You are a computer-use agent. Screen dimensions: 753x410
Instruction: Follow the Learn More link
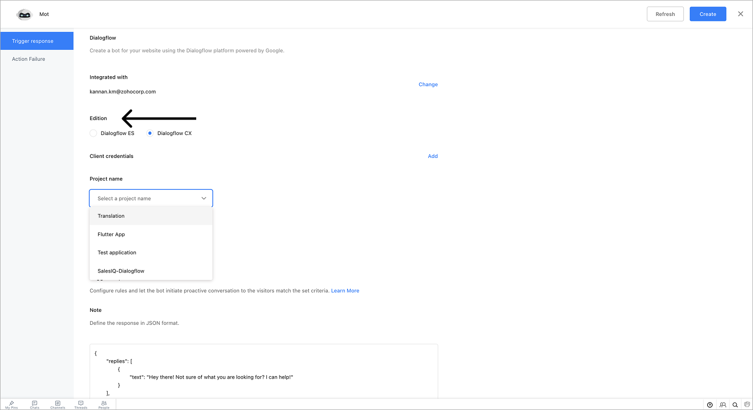click(345, 291)
